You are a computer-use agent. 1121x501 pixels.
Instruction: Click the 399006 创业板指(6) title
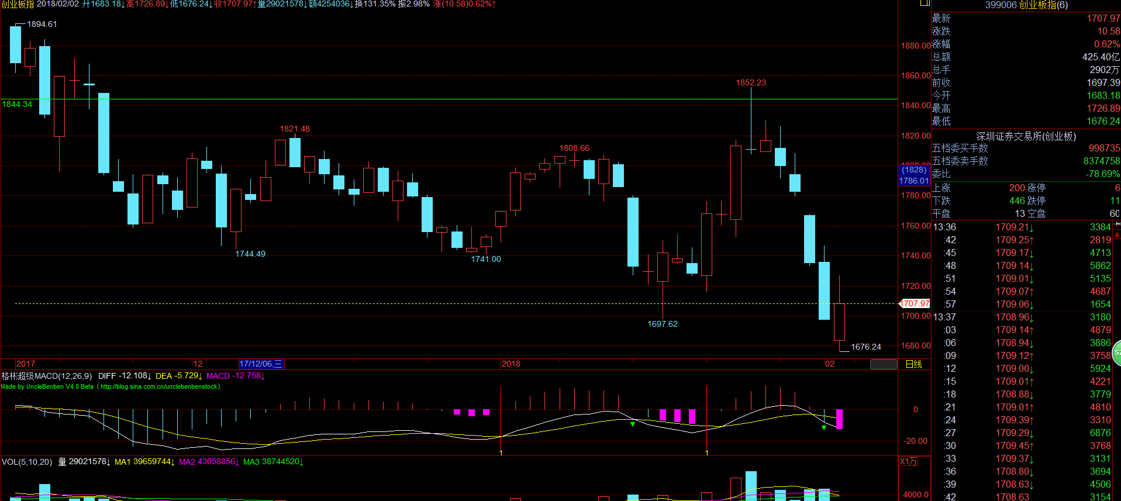[1026, 5]
